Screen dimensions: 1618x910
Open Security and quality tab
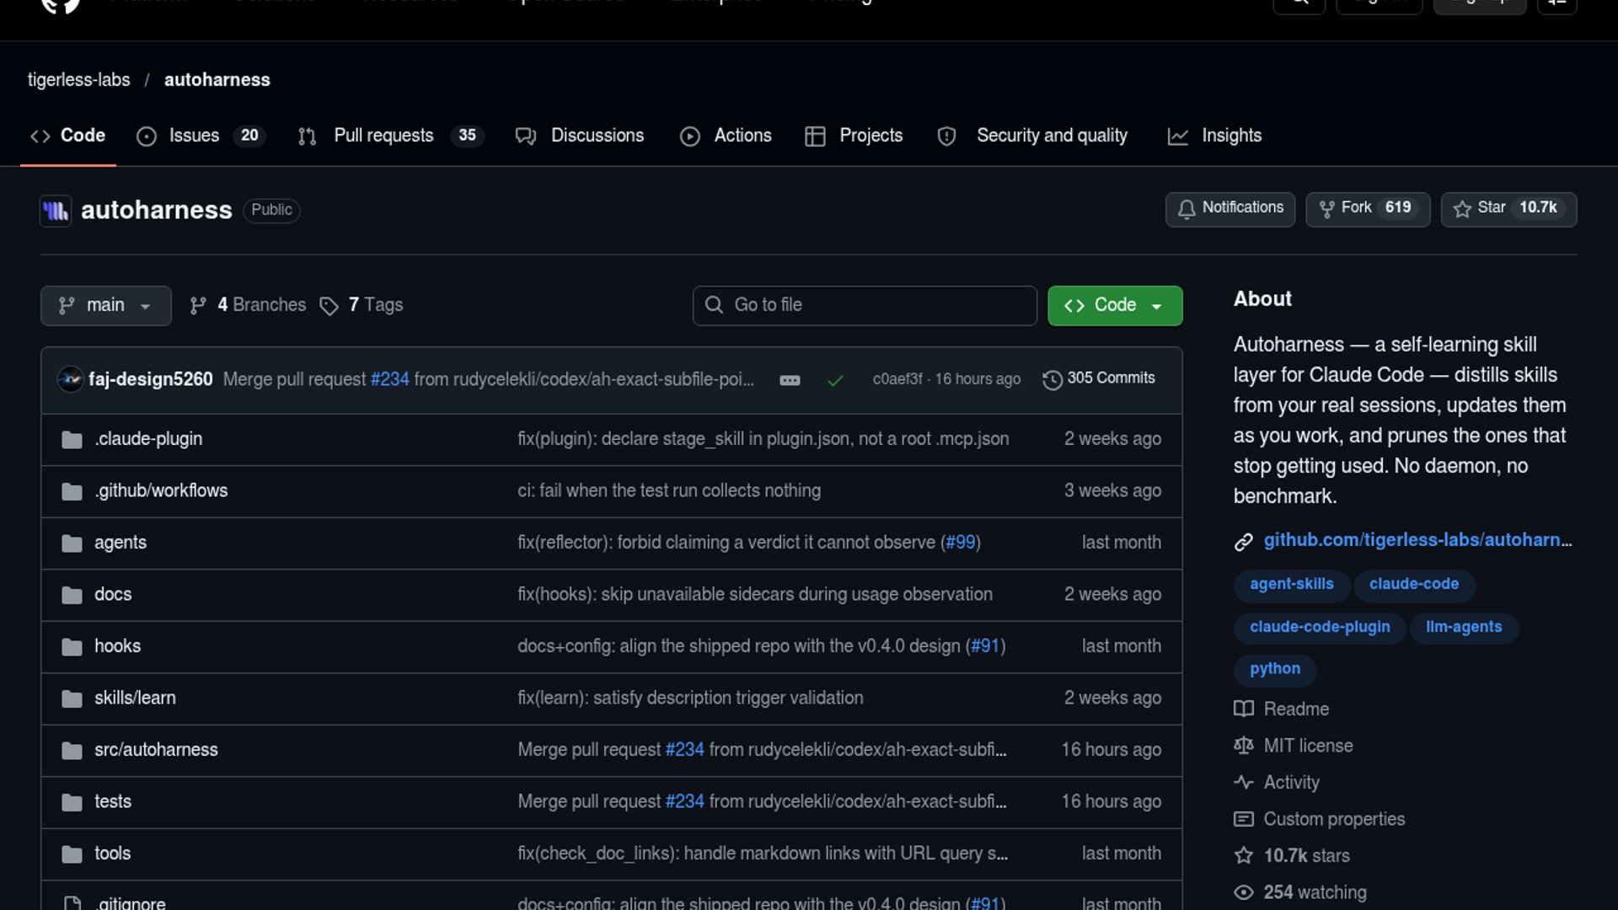pyautogui.click(x=1032, y=136)
